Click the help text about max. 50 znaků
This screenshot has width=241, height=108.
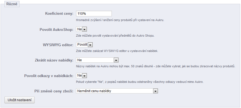click(156, 66)
